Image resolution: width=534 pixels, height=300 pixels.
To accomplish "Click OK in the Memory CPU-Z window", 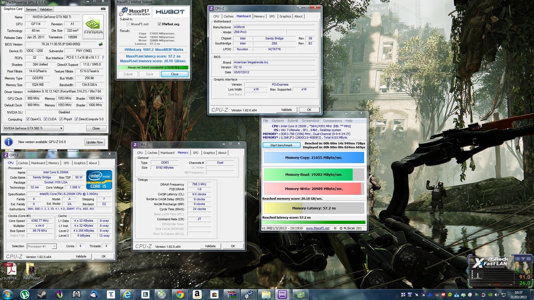I will [x=233, y=246].
